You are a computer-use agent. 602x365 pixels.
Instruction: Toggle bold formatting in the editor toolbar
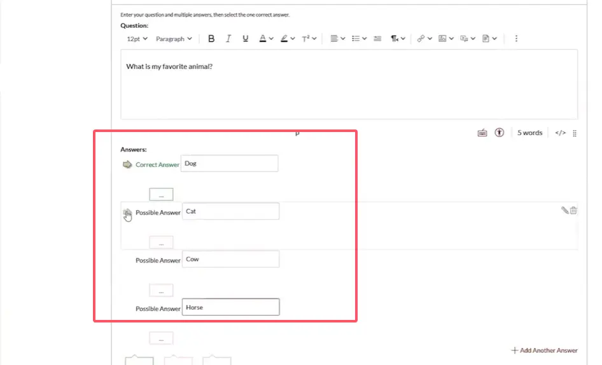pyautogui.click(x=211, y=39)
